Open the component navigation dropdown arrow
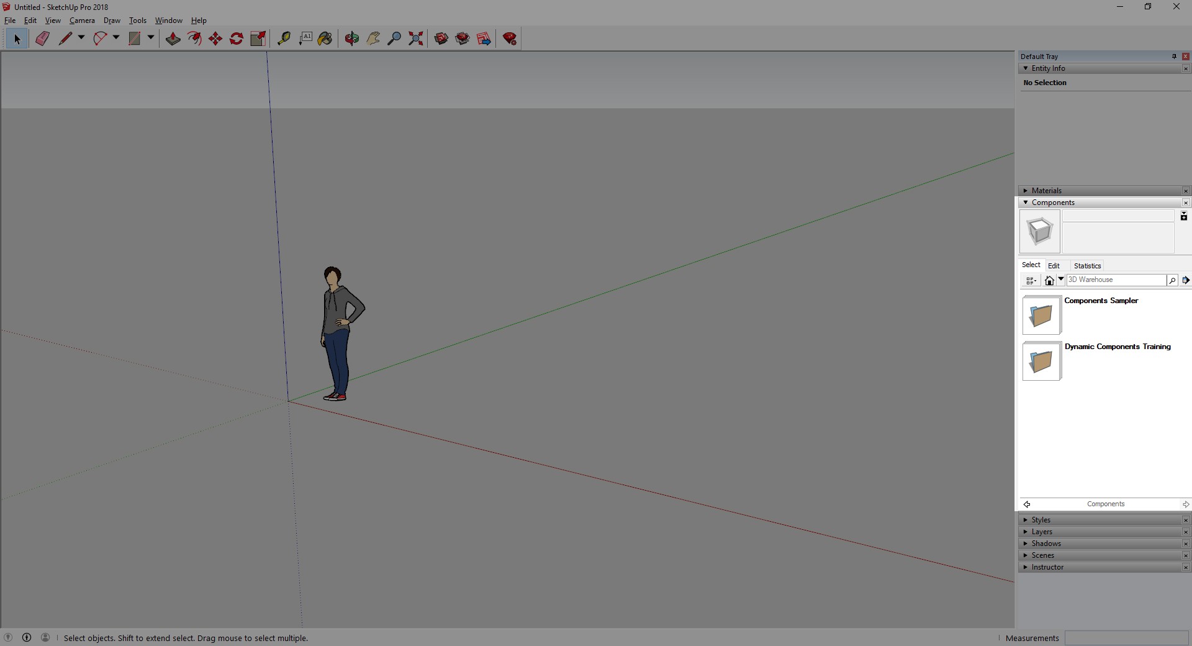The width and height of the screenshot is (1192, 646). [x=1061, y=280]
